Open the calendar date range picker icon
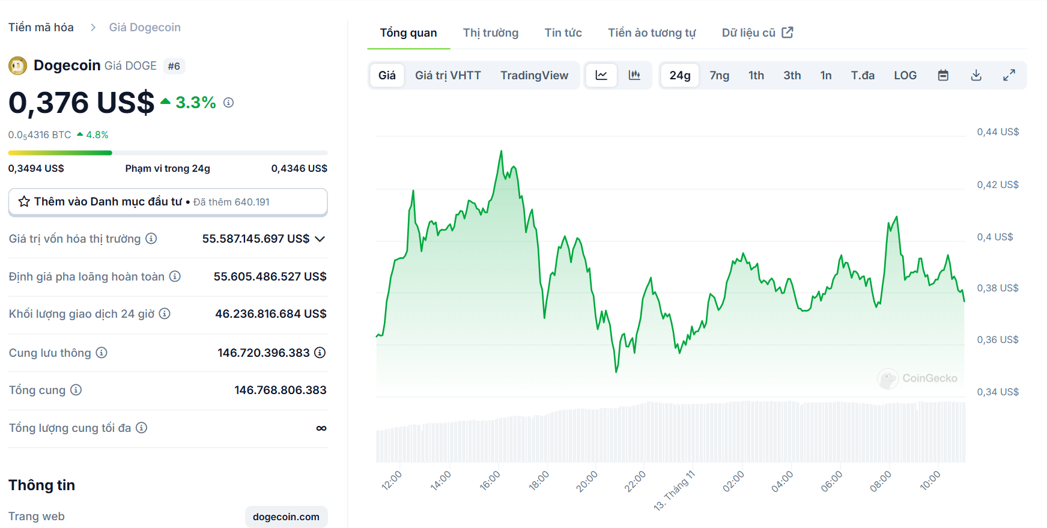1047x528 pixels. [x=943, y=75]
